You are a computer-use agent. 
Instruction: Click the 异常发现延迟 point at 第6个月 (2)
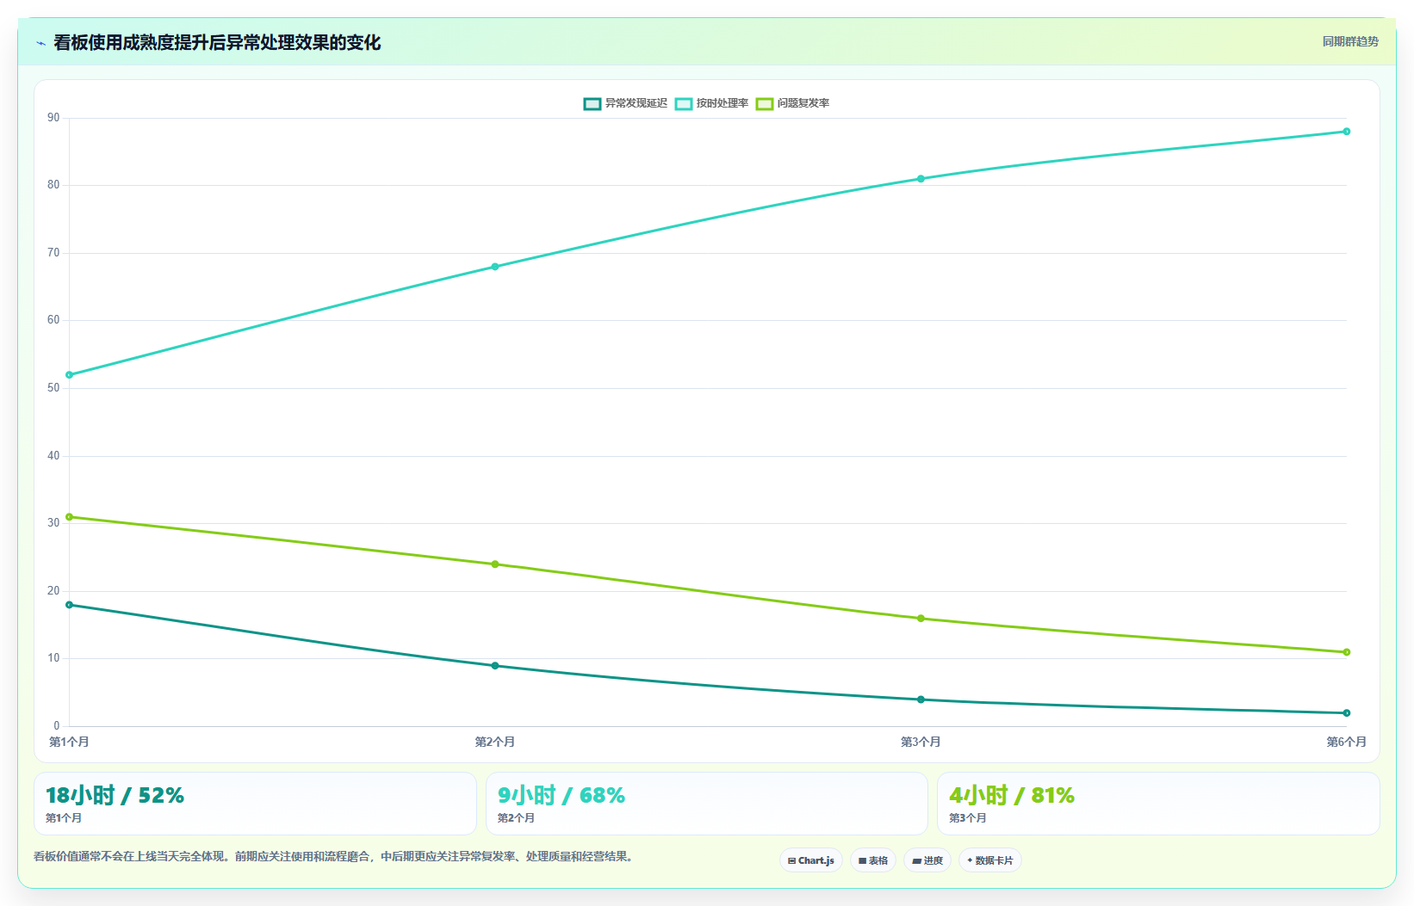(1347, 713)
